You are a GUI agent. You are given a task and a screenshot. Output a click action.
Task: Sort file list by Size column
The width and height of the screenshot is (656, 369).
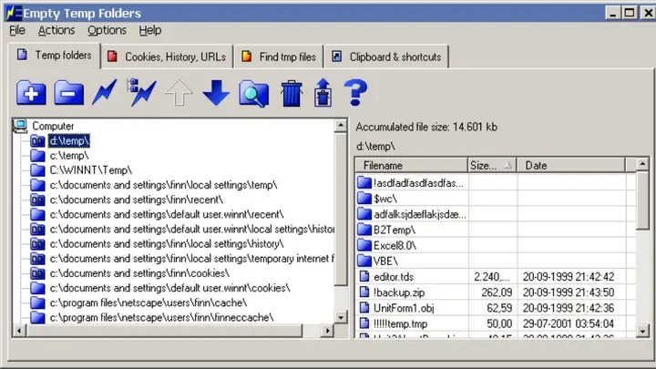(492, 165)
